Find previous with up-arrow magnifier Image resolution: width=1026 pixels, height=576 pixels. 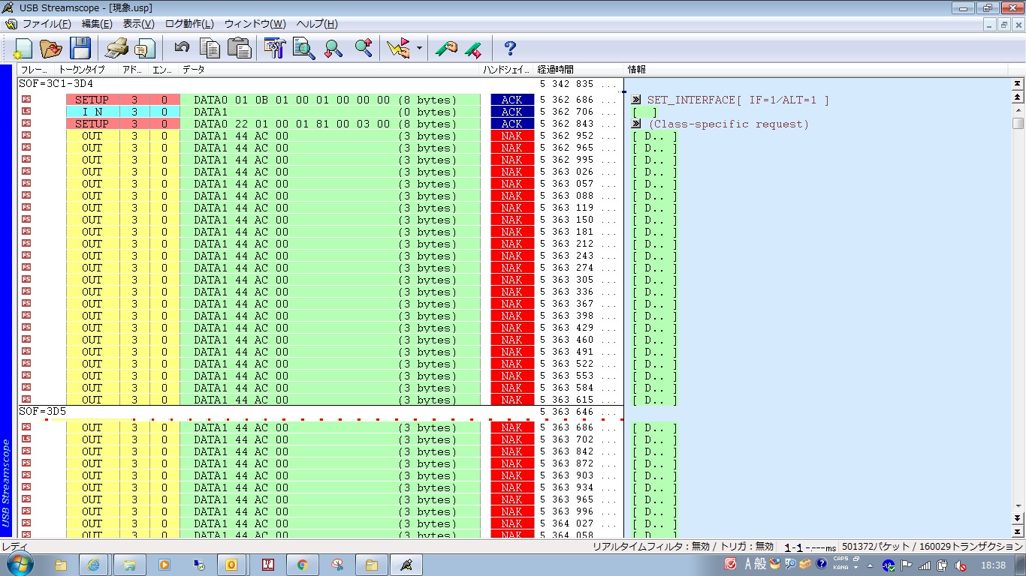coord(364,49)
